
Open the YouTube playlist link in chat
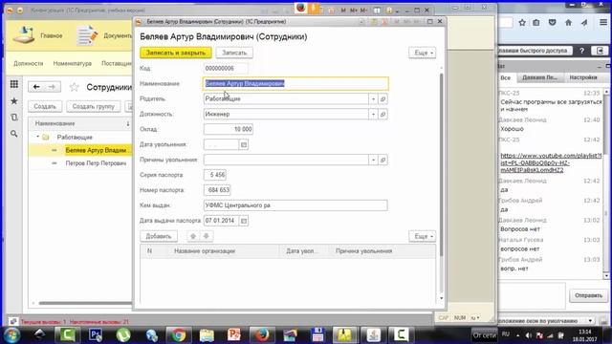[551, 162]
